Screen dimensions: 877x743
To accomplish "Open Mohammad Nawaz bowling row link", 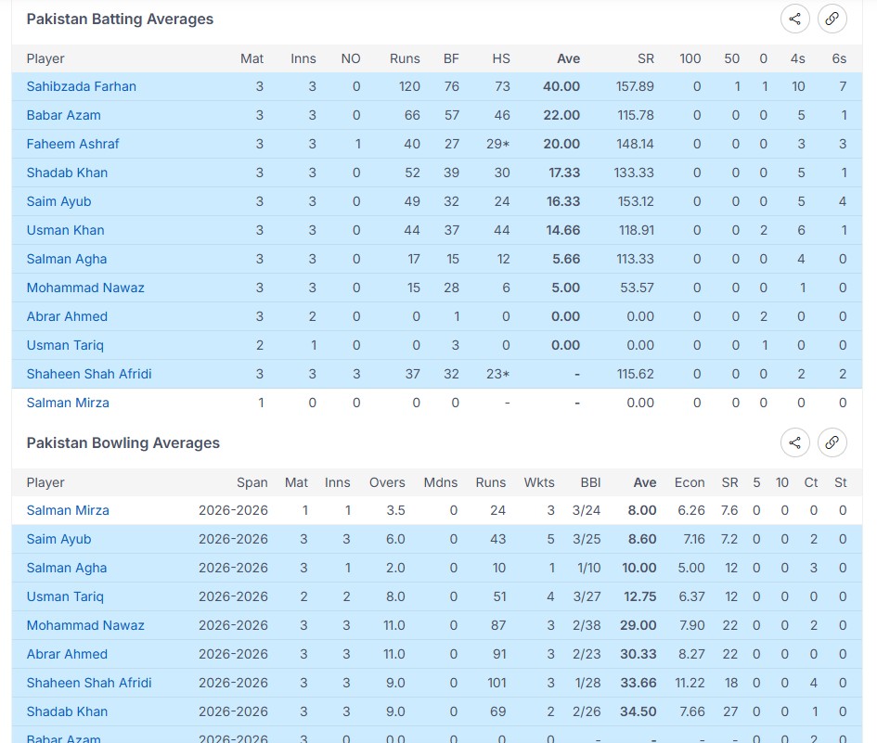I will coord(85,625).
